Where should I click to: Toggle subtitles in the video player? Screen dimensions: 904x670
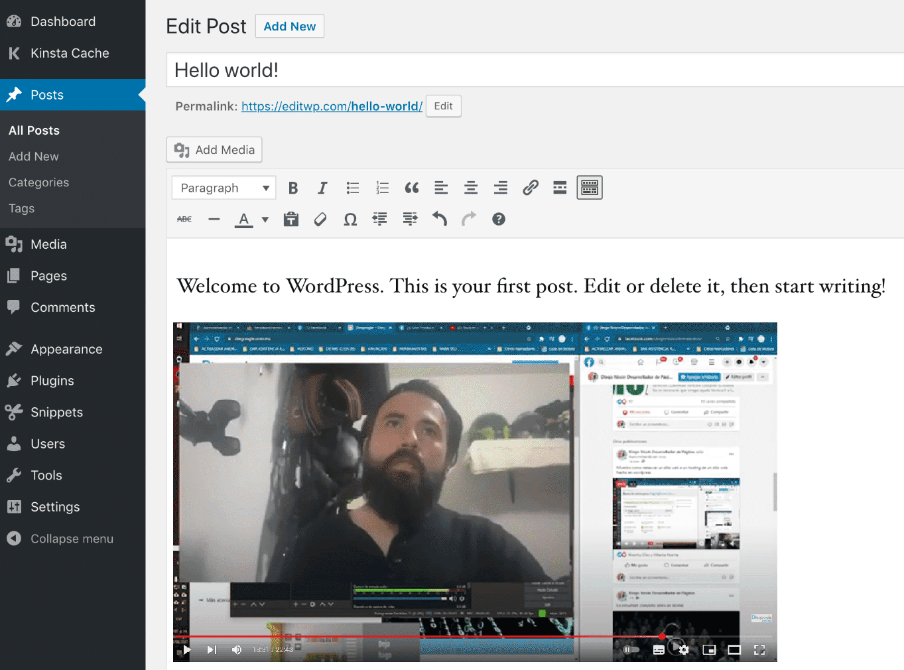coord(659,650)
